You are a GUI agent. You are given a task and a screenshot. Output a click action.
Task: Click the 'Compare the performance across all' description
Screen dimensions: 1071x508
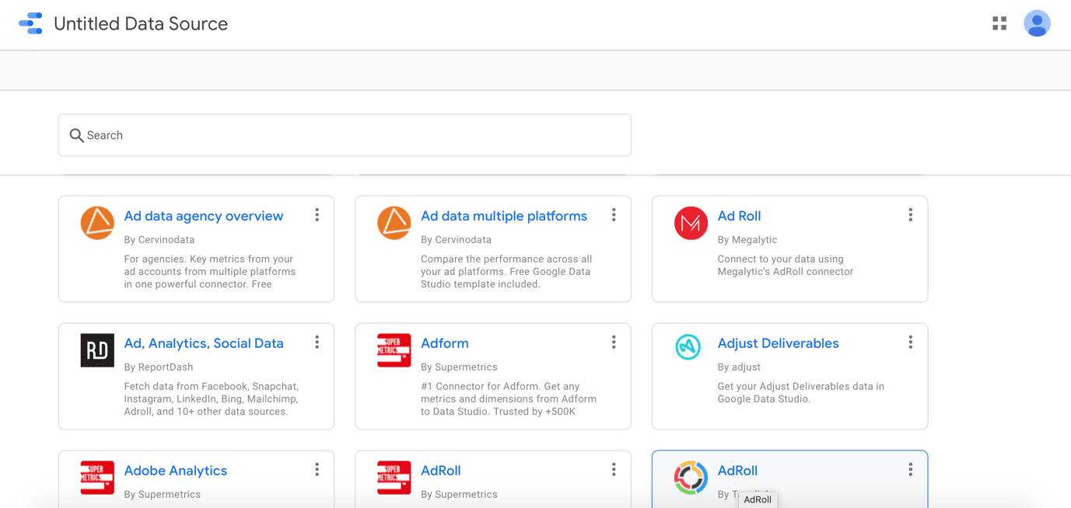(506, 272)
